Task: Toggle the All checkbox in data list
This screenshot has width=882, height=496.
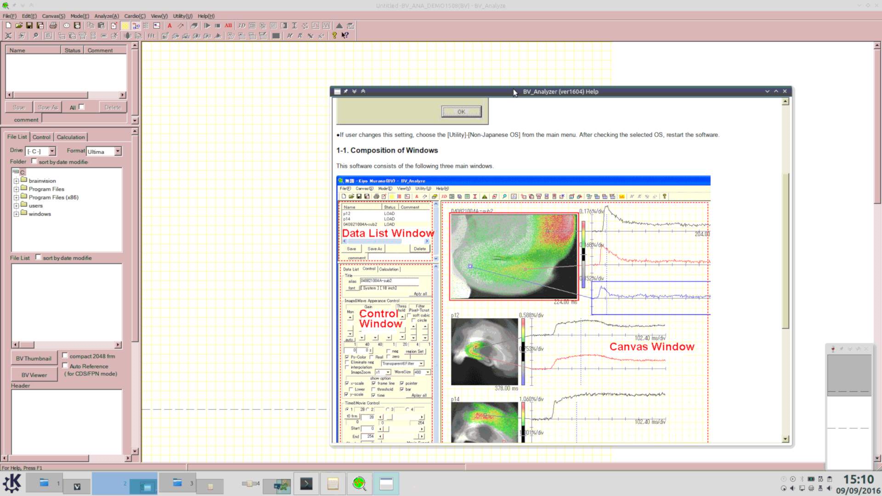Action: [x=82, y=107]
